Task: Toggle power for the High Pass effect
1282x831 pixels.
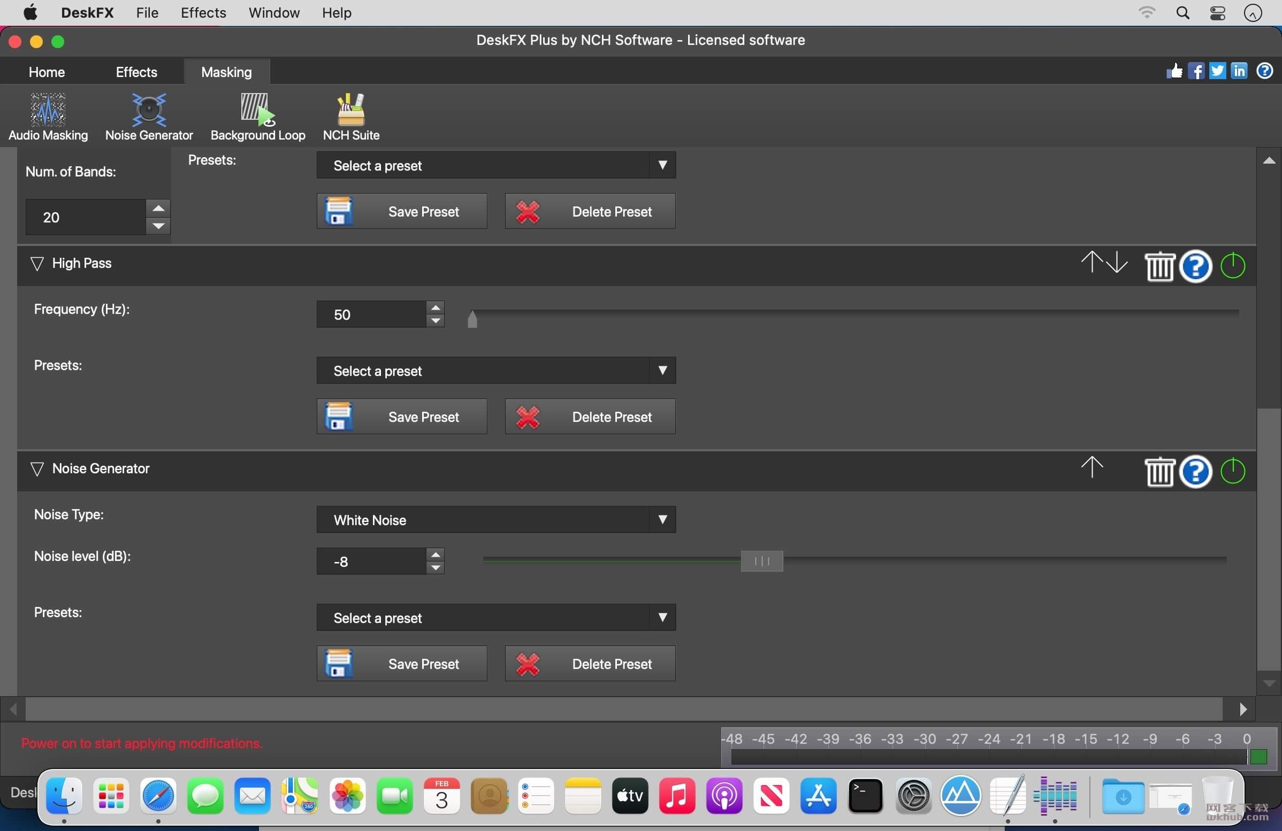Action: point(1232,266)
